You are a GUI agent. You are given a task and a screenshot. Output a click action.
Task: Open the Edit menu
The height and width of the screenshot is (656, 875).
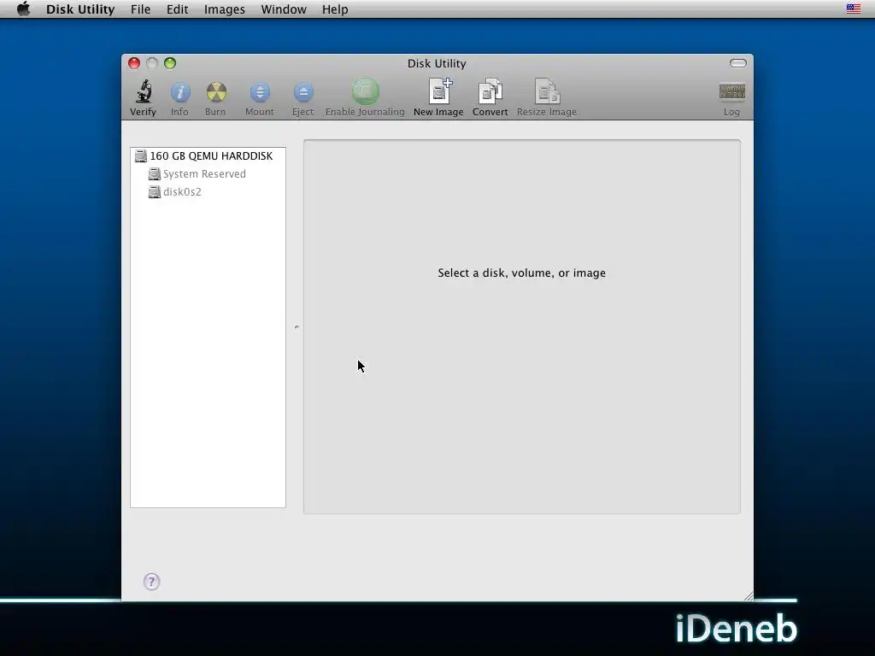(x=177, y=9)
